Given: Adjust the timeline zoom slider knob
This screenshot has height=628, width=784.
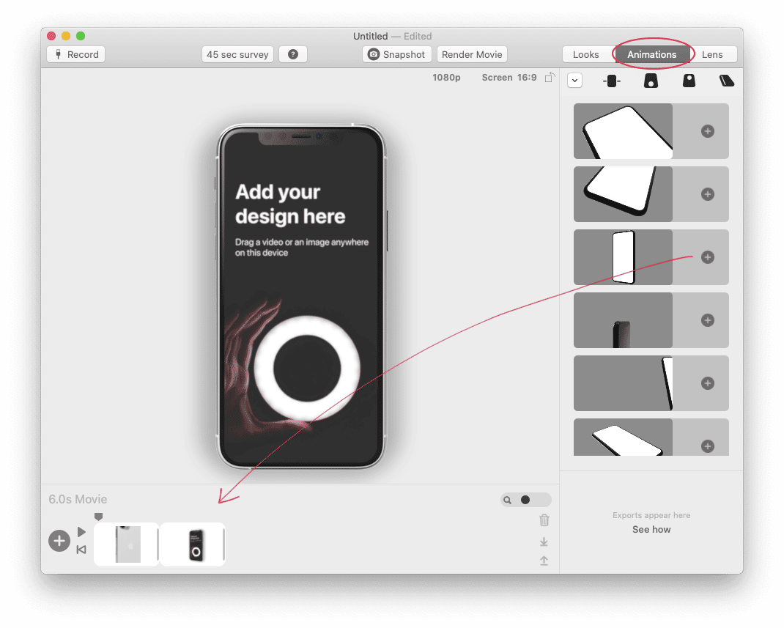Looking at the screenshot, I should (x=525, y=500).
